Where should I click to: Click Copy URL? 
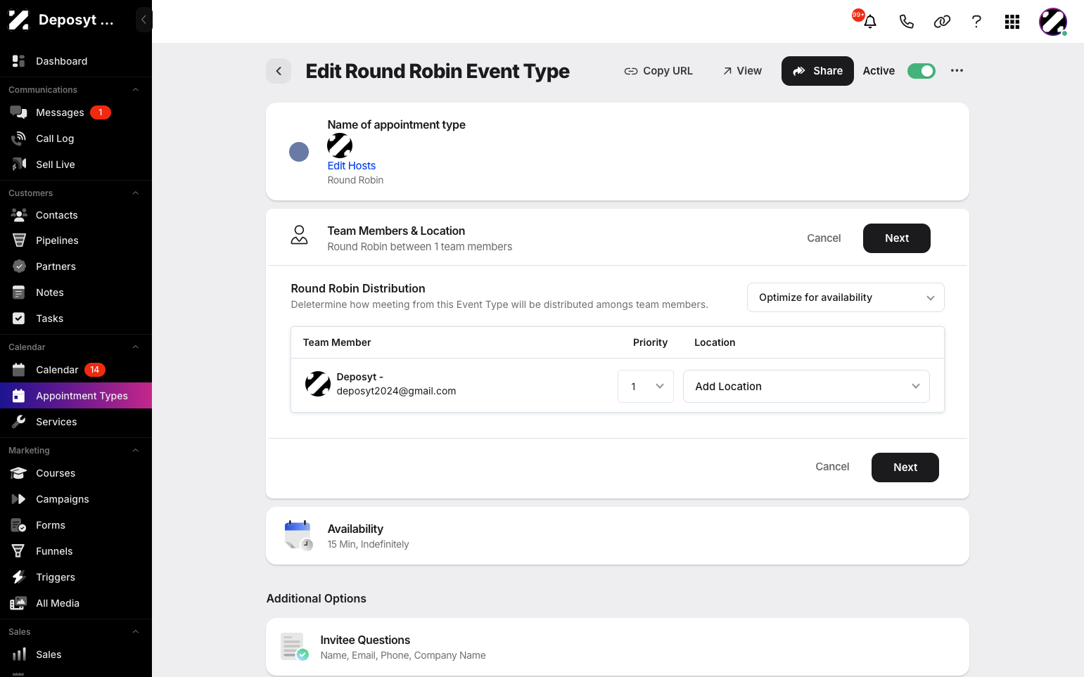[x=658, y=71]
